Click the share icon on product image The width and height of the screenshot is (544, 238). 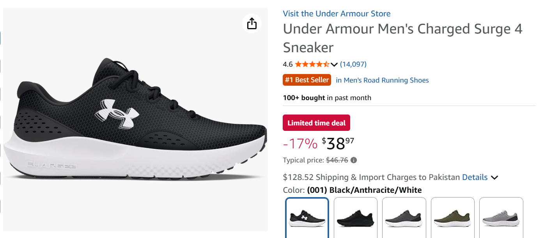click(252, 23)
